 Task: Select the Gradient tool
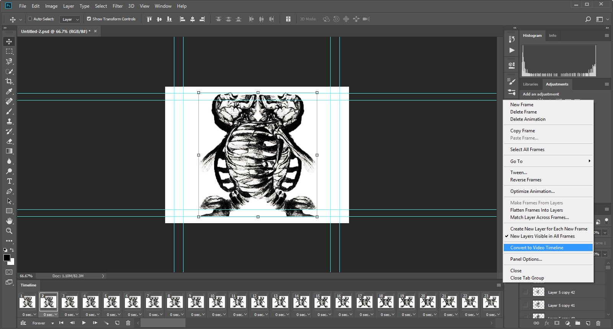(x=9, y=151)
